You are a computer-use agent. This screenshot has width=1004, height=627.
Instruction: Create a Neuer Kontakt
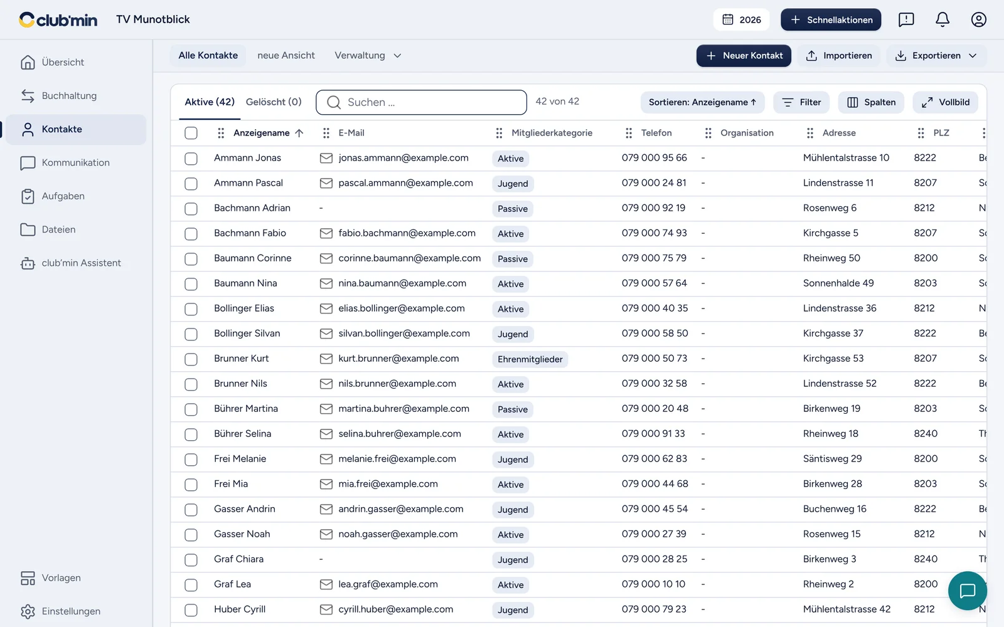pyautogui.click(x=744, y=56)
